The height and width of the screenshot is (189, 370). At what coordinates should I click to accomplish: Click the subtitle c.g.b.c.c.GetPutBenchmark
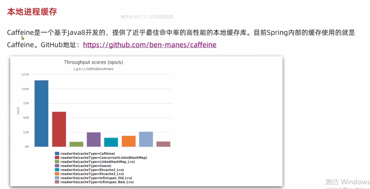point(94,69)
